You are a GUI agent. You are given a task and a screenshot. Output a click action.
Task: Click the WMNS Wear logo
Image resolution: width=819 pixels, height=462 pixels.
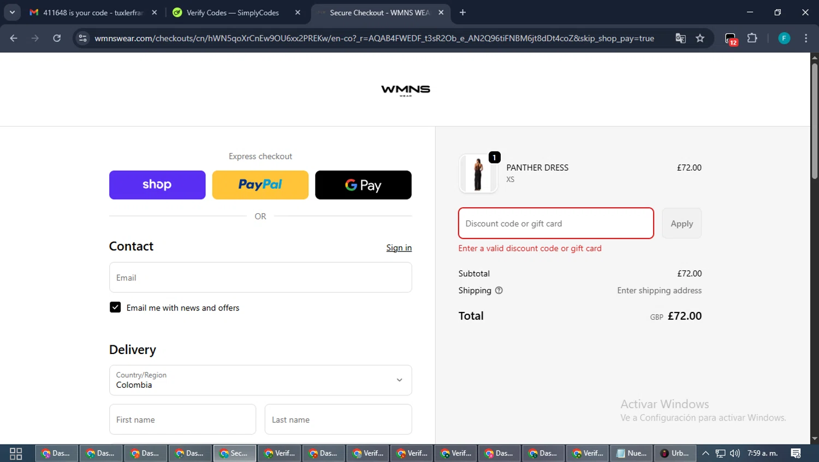pyautogui.click(x=406, y=90)
